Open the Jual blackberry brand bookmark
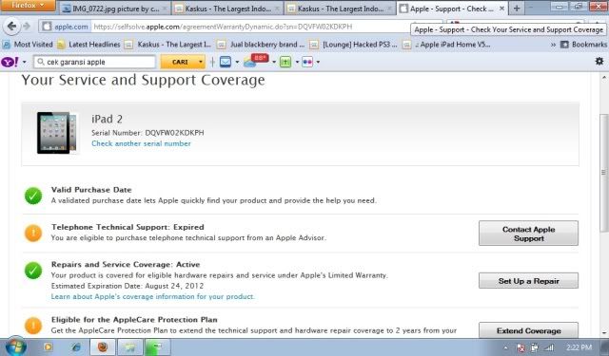 click(x=261, y=45)
